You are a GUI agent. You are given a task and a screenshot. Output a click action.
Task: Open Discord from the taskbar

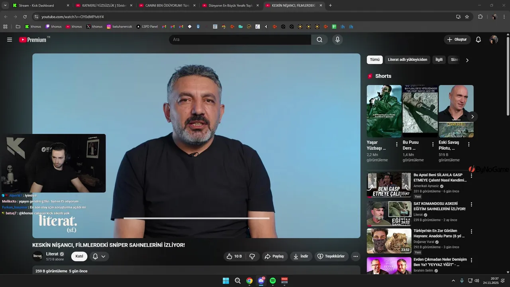click(x=261, y=281)
